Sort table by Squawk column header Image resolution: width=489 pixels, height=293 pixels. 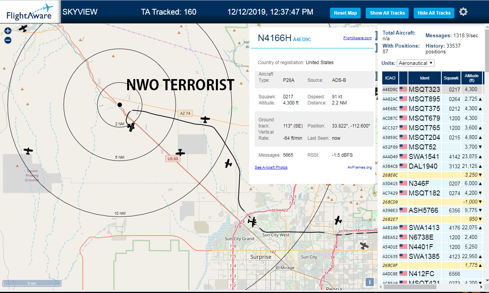[451, 78]
